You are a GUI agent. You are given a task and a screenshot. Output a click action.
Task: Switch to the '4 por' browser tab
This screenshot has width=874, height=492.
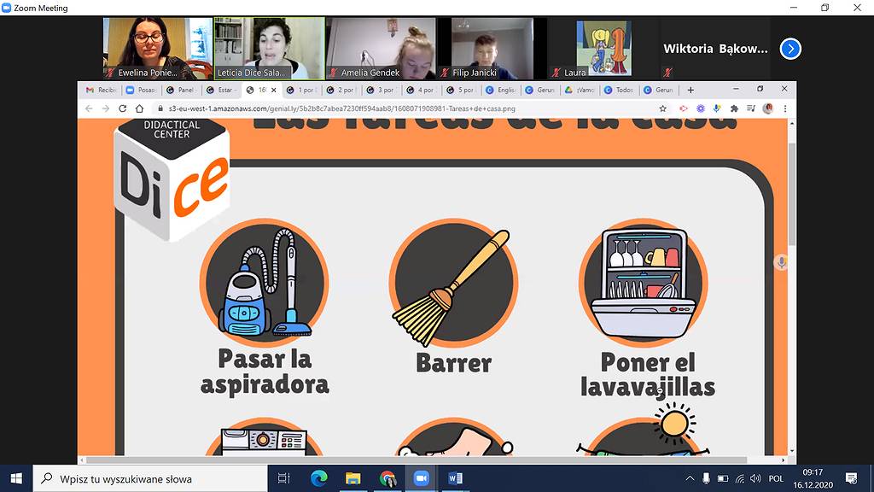point(422,90)
